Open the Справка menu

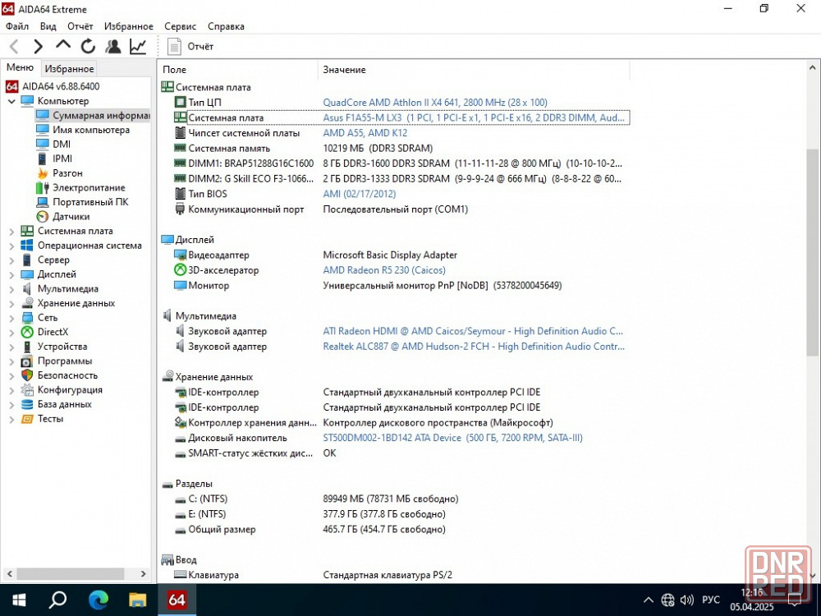(x=227, y=26)
